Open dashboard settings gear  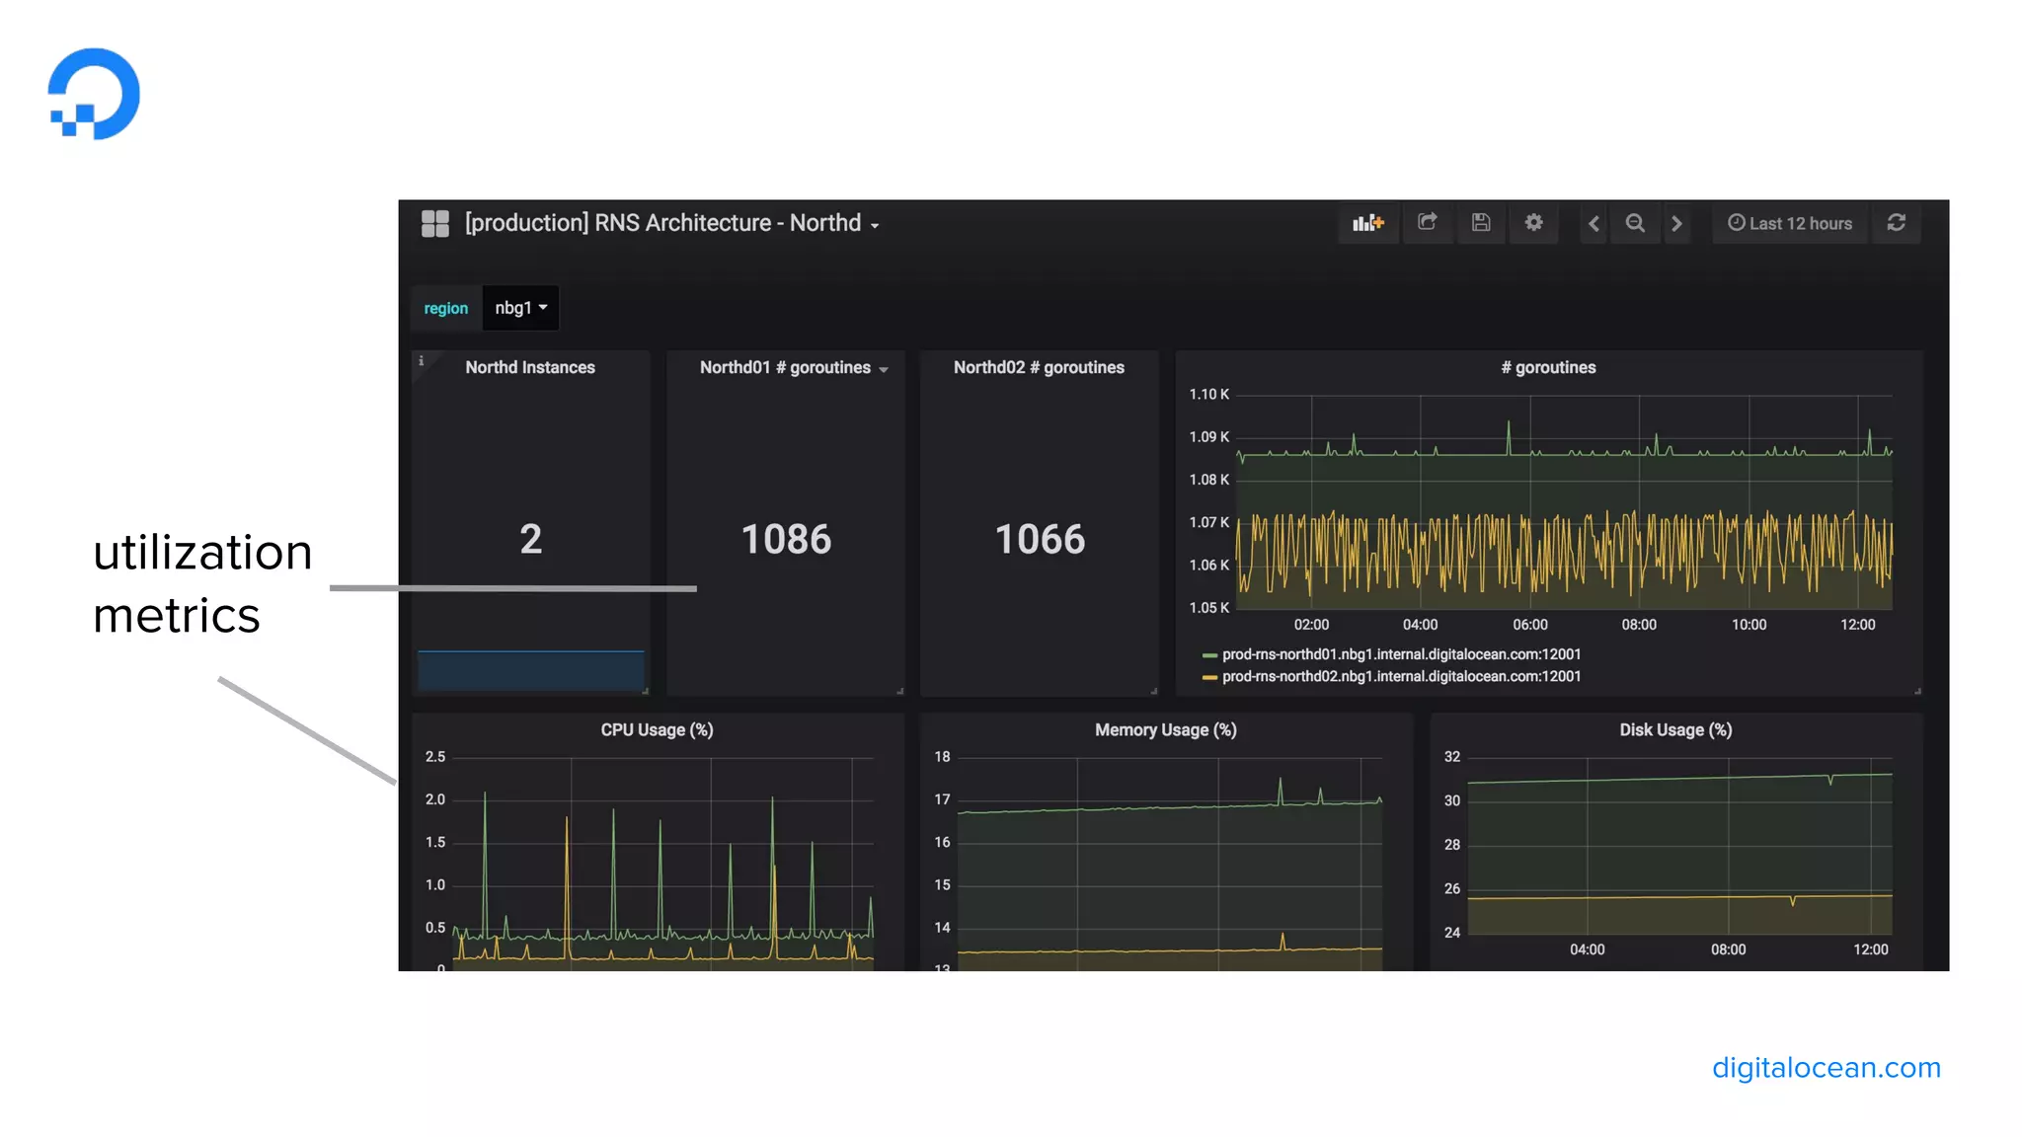(x=1533, y=223)
